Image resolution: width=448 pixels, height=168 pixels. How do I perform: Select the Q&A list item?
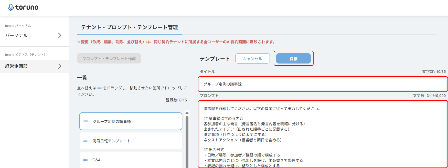point(131,160)
